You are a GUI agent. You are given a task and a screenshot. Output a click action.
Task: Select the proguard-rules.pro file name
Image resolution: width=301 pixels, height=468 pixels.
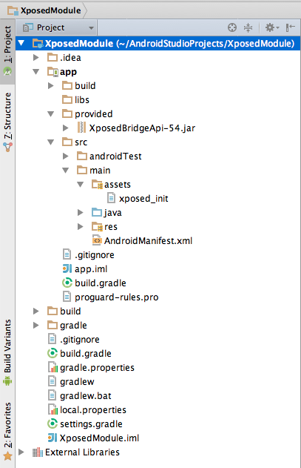(x=117, y=297)
